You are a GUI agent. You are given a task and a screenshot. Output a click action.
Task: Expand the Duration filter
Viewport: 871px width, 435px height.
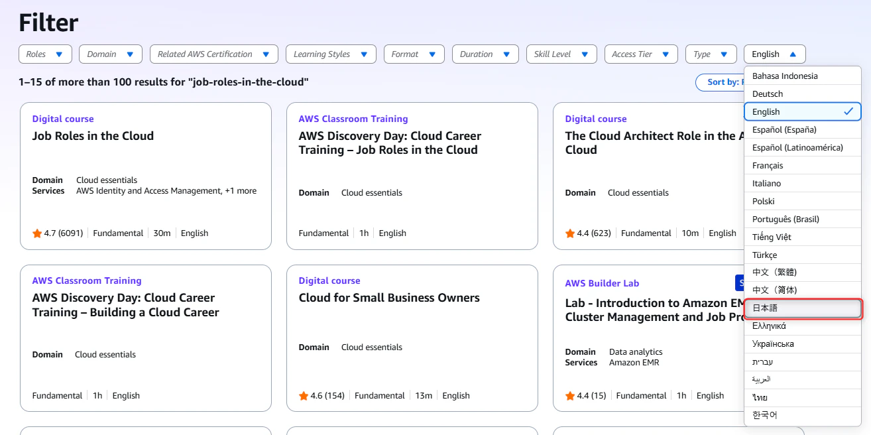click(x=485, y=54)
